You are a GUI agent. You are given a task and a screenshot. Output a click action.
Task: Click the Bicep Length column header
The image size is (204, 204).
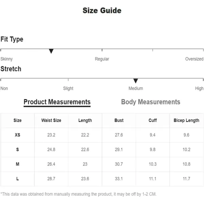(186, 120)
